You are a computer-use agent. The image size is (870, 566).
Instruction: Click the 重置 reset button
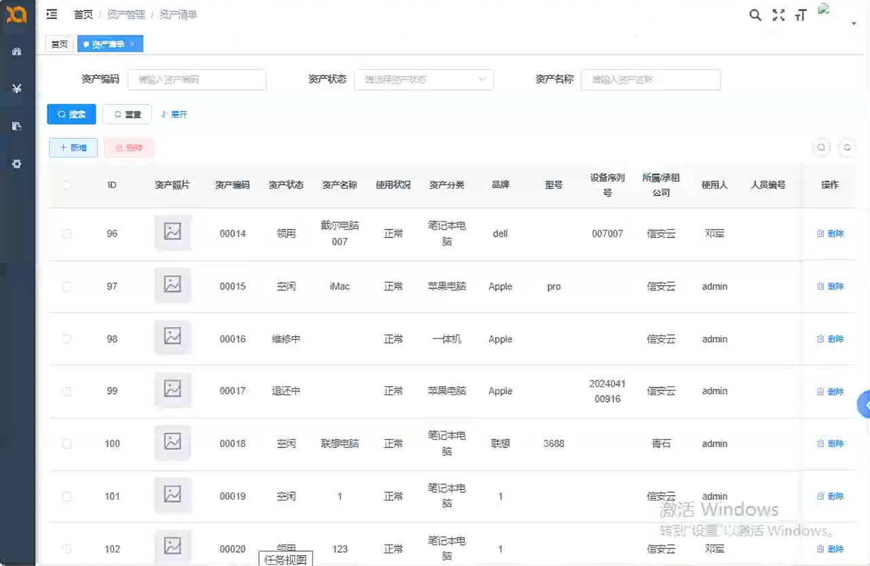click(127, 114)
